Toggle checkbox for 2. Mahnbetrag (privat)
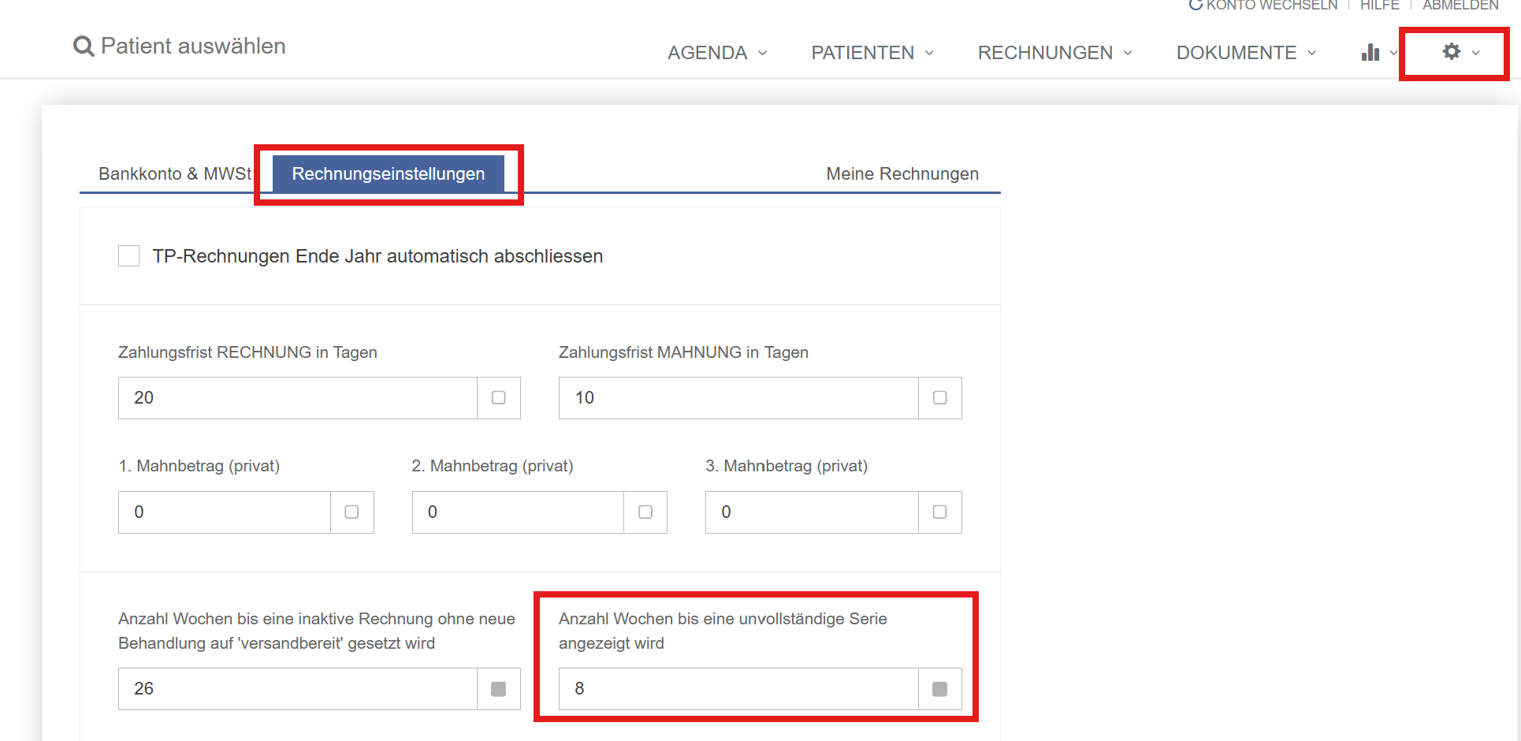1521x741 pixels. [x=645, y=512]
